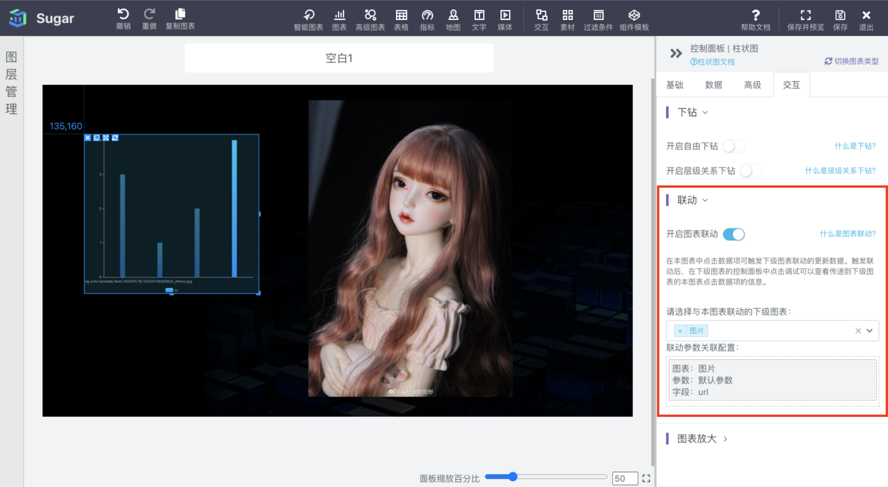Viewport: 888px width, 487px height.
Task: Switch to the 数据 tab
Action: click(714, 85)
